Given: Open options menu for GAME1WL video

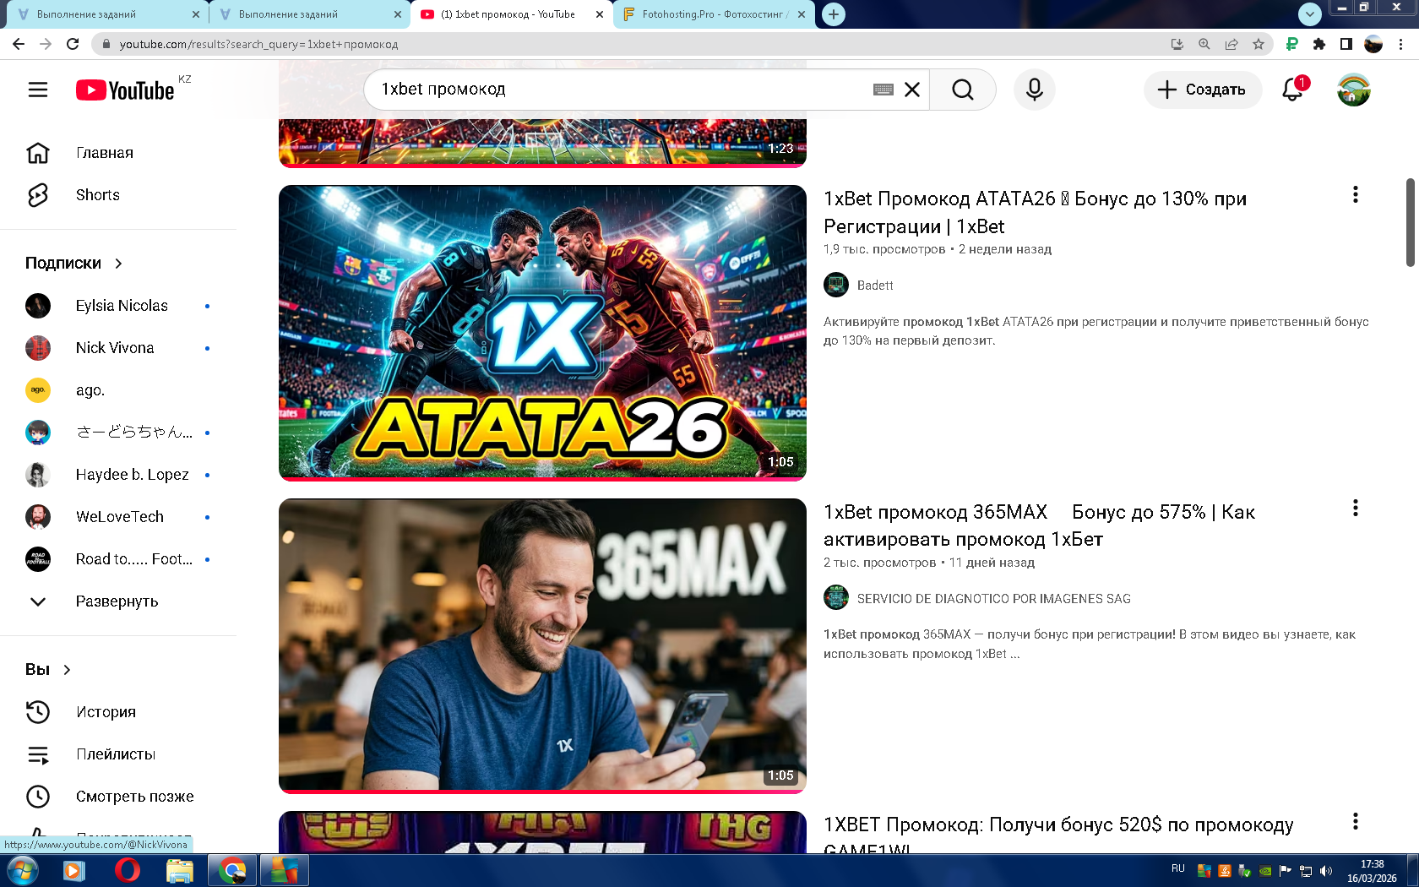Looking at the screenshot, I should tap(1356, 821).
